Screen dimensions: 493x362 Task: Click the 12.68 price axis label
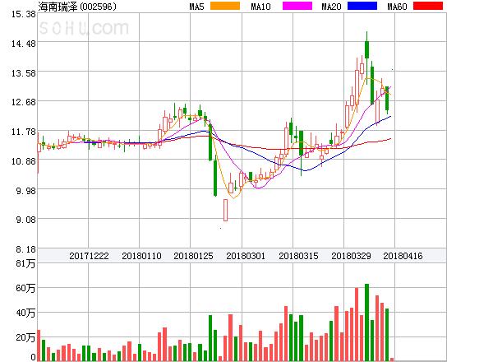click(x=24, y=102)
